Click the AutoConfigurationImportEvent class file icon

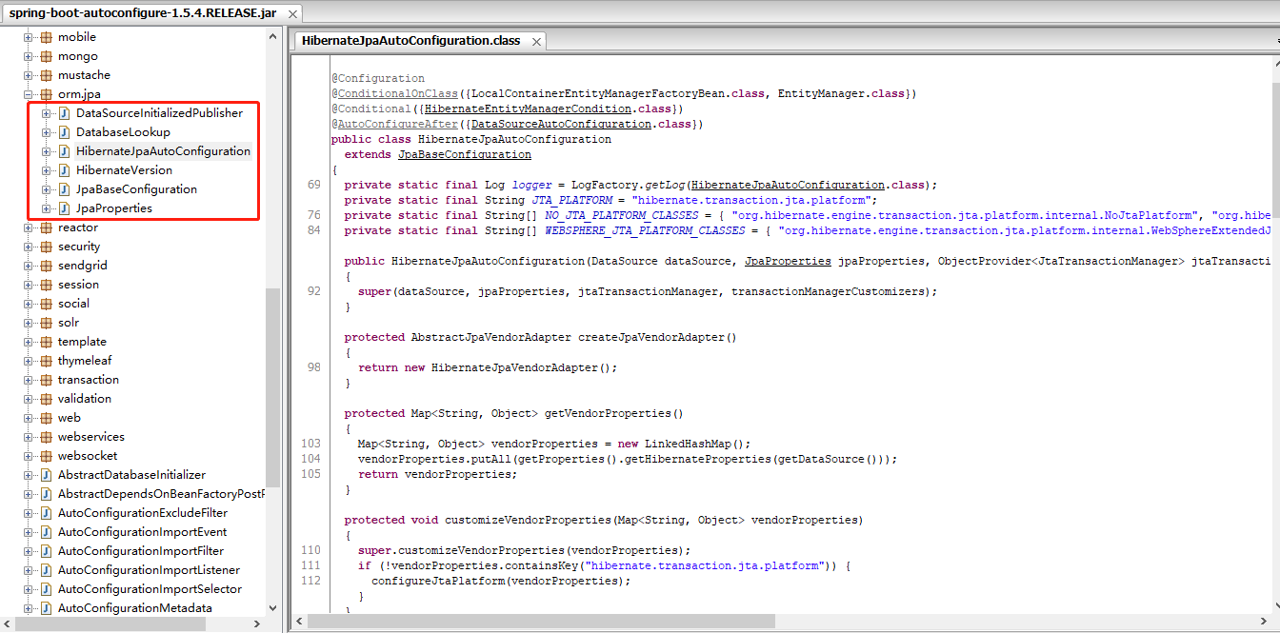[46, 532]
